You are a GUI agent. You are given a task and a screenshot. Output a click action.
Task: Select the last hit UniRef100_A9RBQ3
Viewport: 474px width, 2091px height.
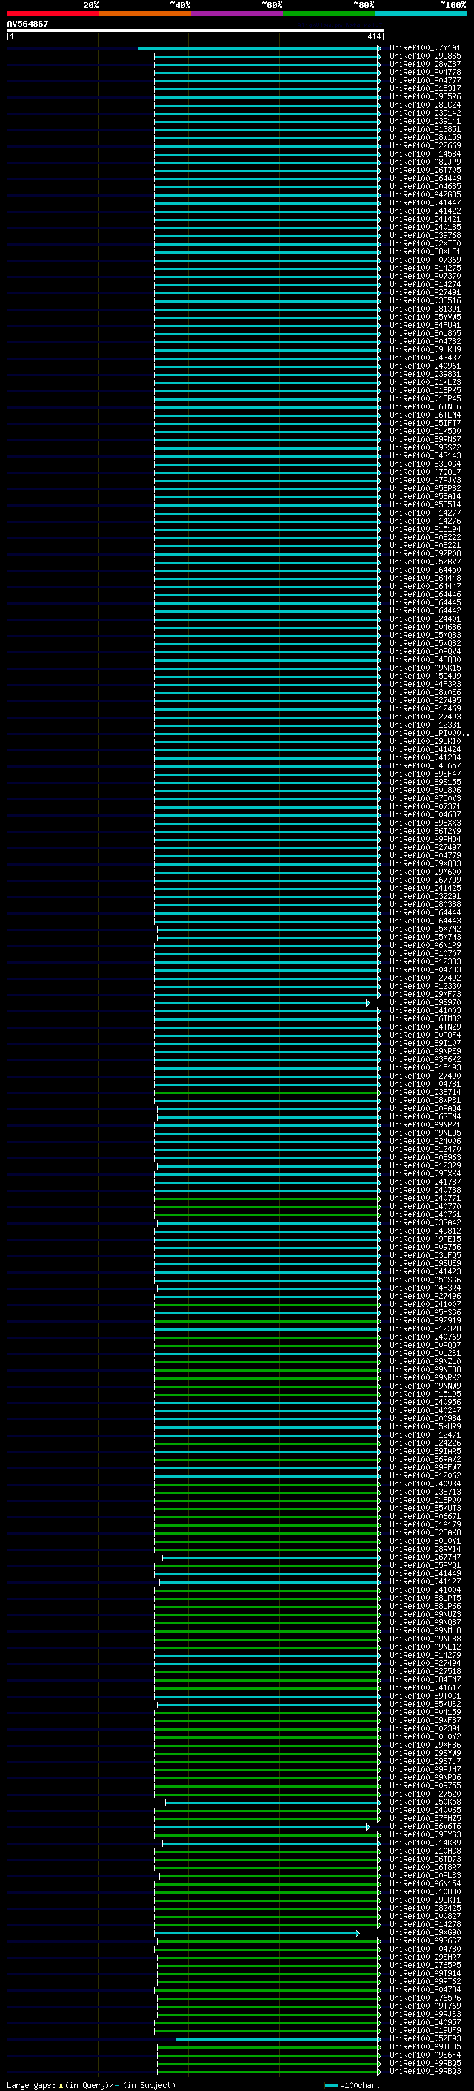425,2071
